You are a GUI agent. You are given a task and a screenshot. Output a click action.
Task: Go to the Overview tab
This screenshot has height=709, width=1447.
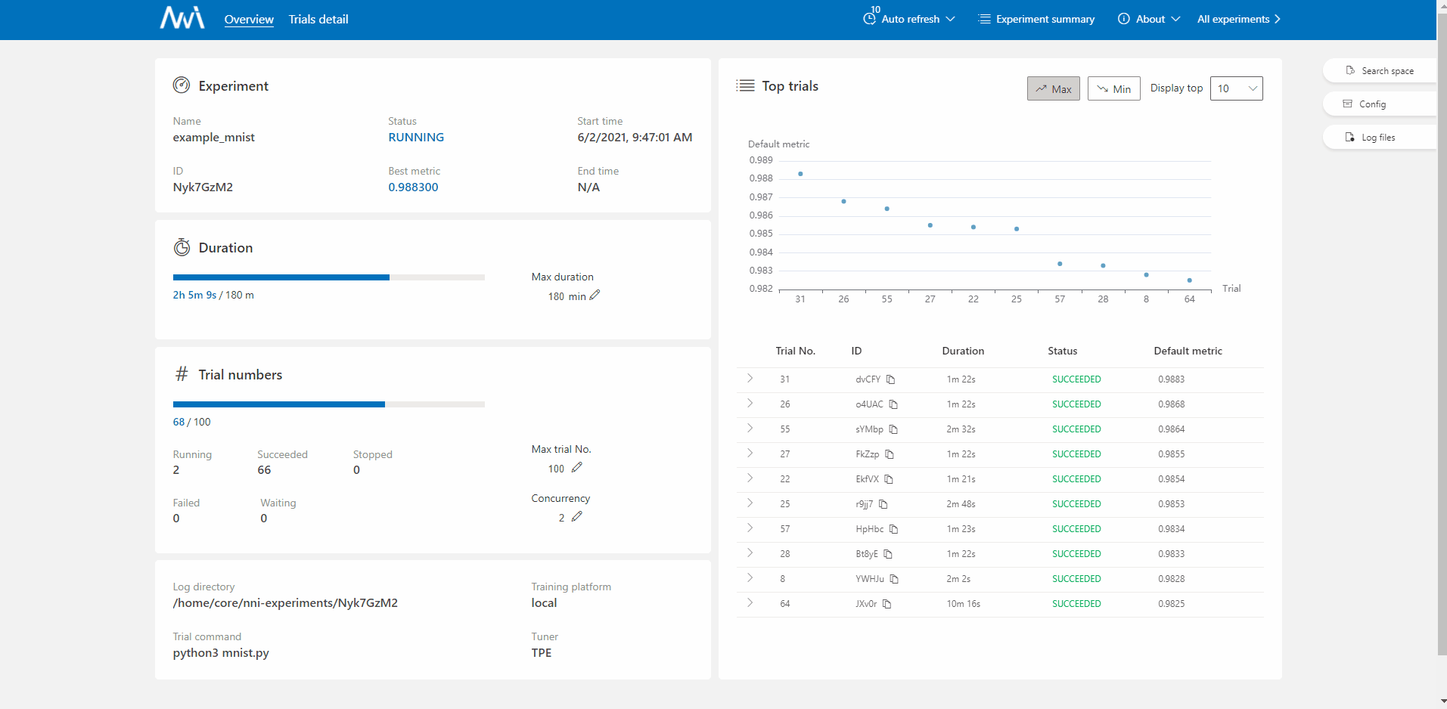[x=249, y=20]
